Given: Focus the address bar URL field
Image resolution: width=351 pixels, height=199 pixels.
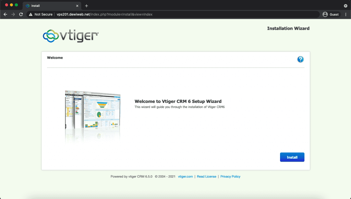Looking at the screenshot, I should 173,14.
